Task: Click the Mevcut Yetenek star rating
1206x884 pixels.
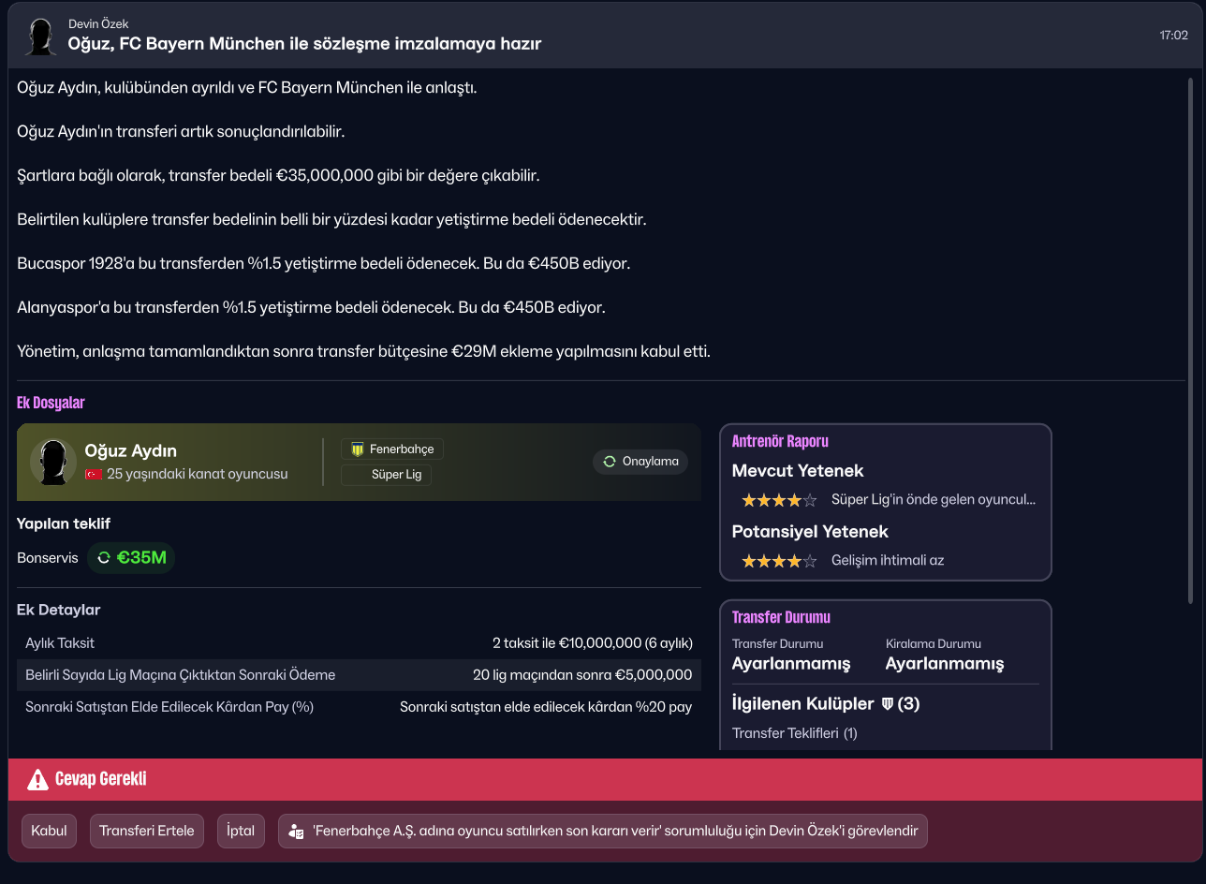Action: 779,500
